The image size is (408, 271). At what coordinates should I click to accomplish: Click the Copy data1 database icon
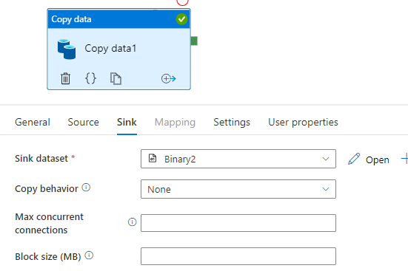(67, 49)
